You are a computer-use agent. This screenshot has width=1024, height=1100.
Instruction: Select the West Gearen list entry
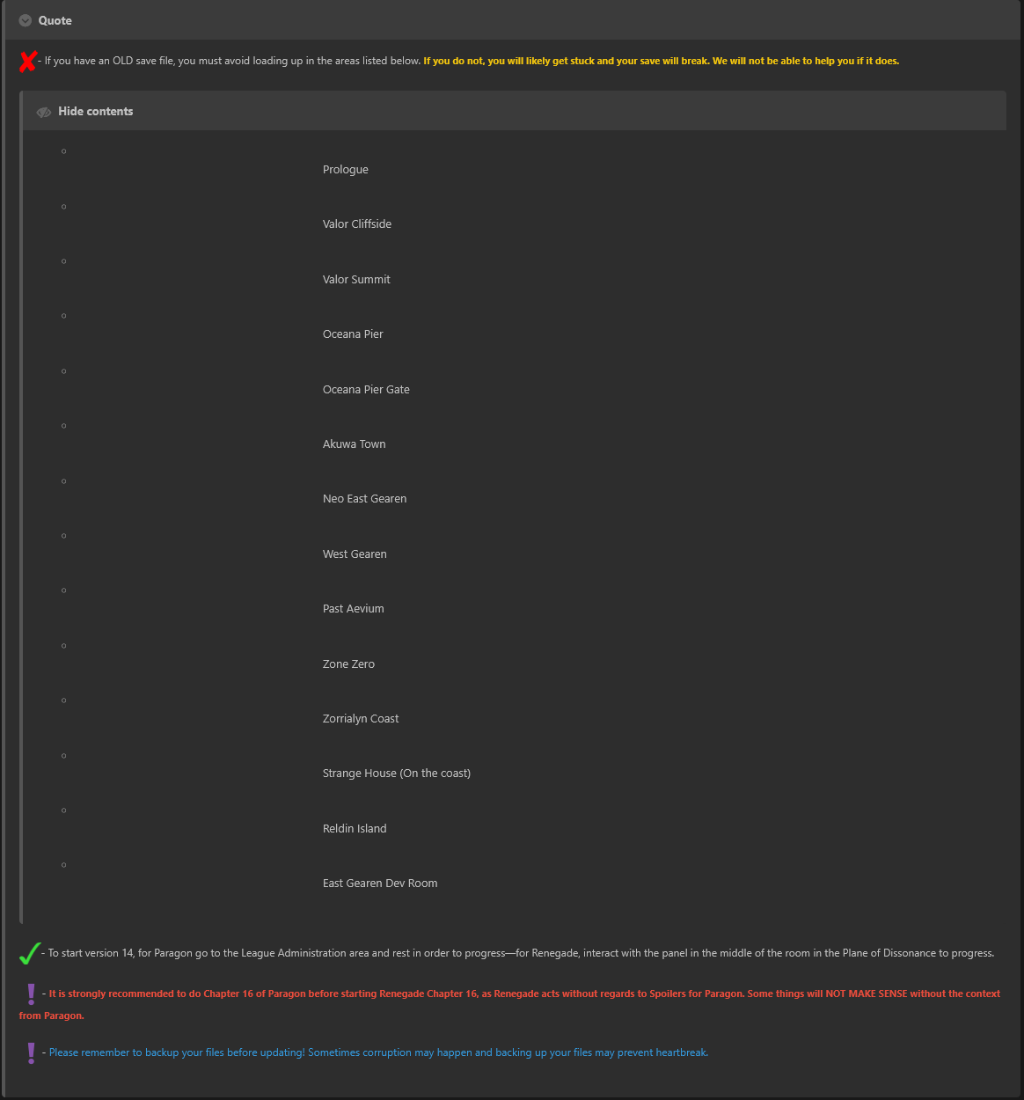(x=355, y=554)
